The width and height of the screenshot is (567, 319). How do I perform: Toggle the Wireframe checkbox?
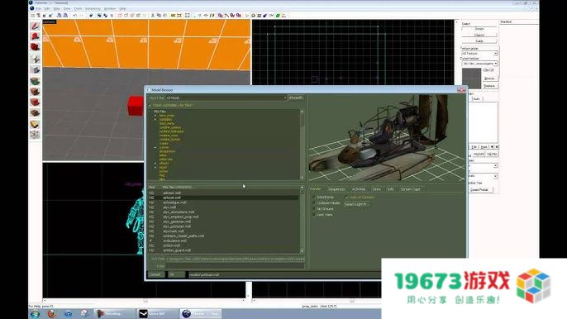point(313,198)
